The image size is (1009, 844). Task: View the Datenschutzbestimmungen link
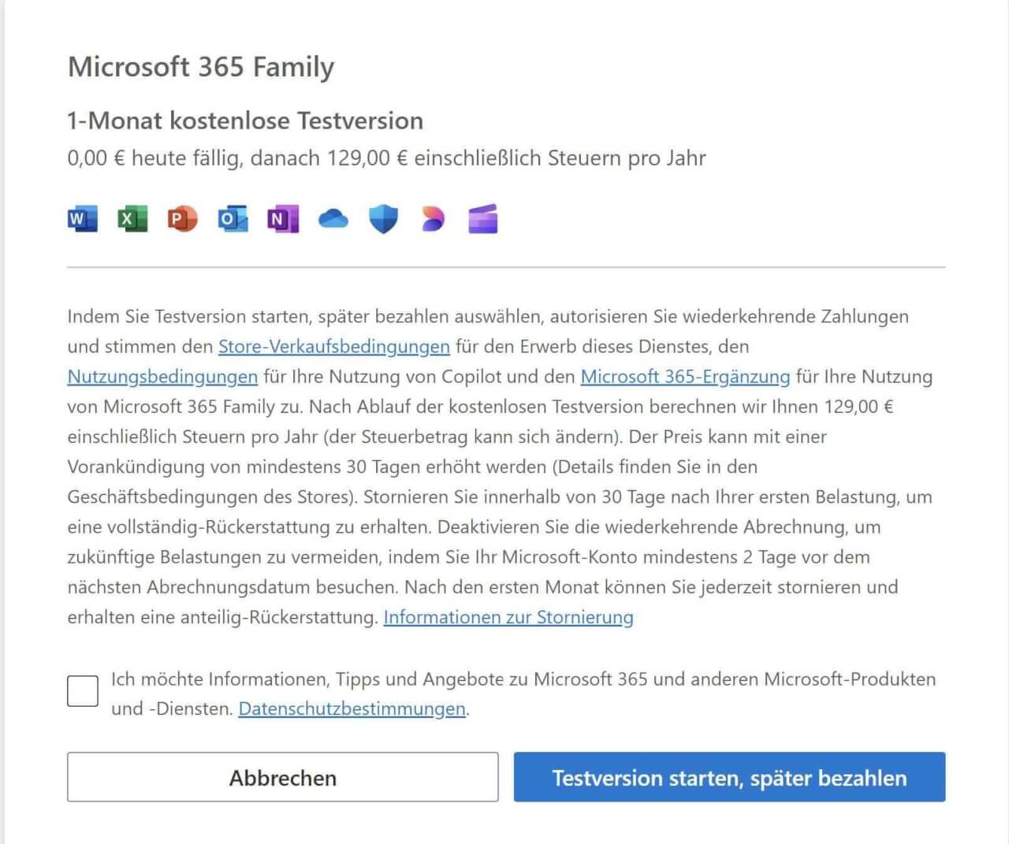coord(351,709)
